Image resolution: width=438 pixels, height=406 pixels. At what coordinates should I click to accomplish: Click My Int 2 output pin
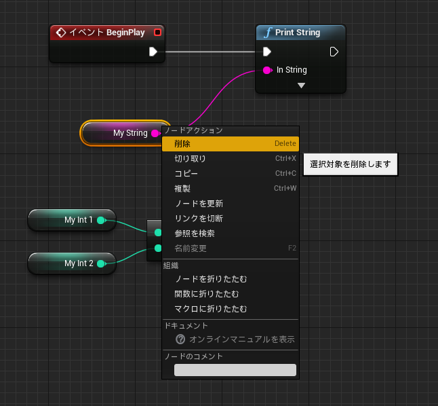pos(101,263)
